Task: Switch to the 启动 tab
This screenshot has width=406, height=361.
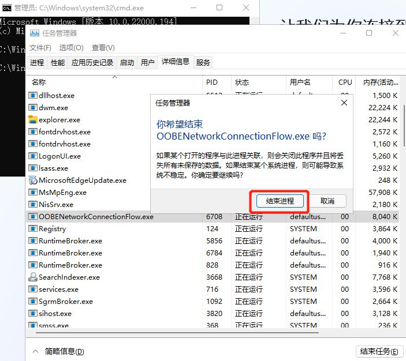Action: (x=127, y=63)
